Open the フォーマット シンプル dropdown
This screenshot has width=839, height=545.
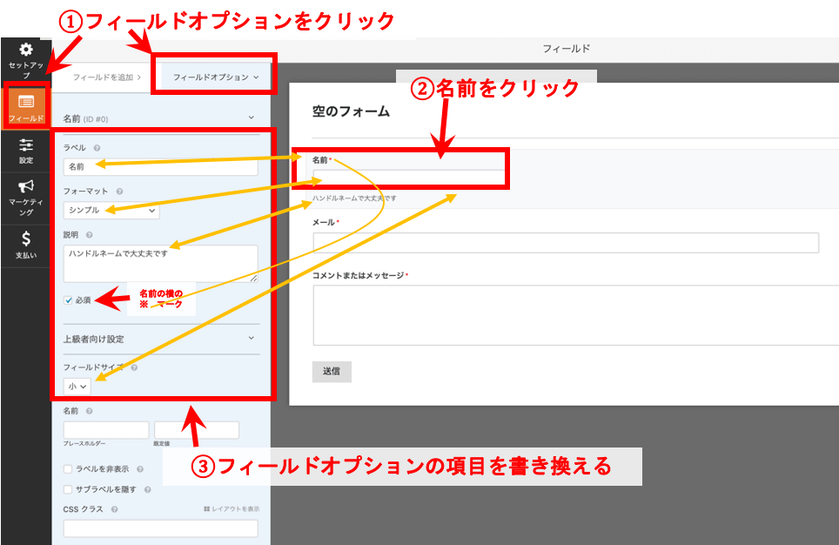pos(111,211)
